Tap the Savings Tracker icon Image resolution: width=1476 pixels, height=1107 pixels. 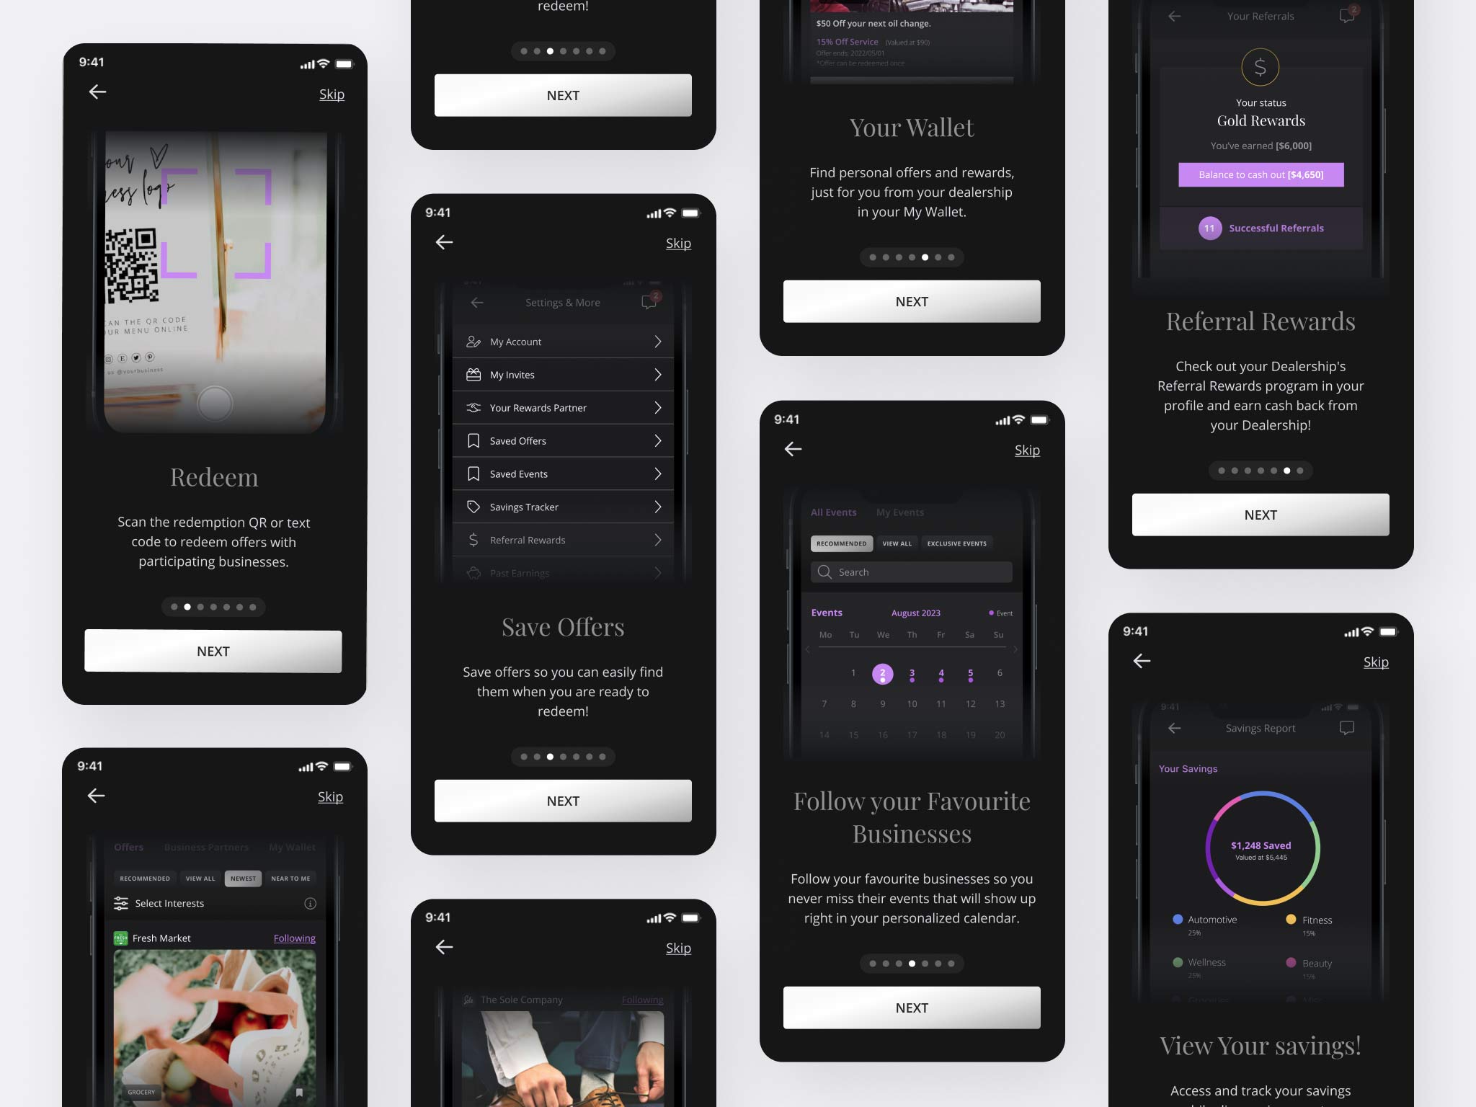tap(474, 506)
